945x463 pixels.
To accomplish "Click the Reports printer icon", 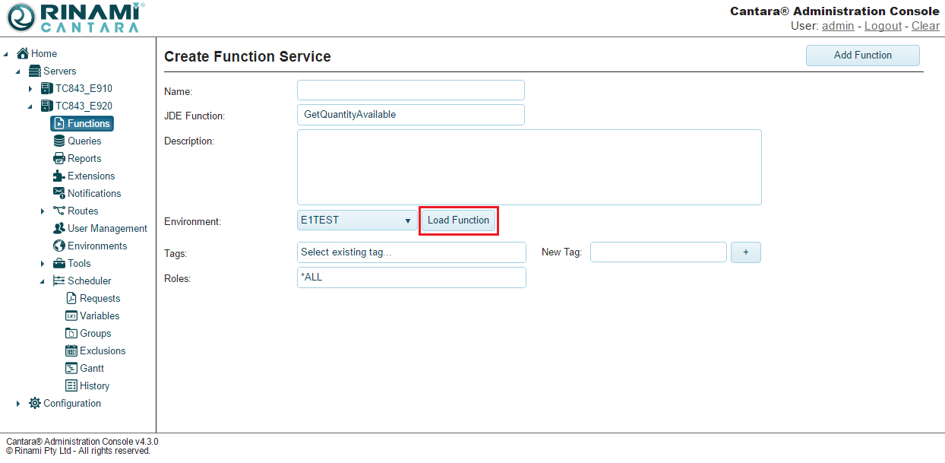I will click(x=59, y=158).
